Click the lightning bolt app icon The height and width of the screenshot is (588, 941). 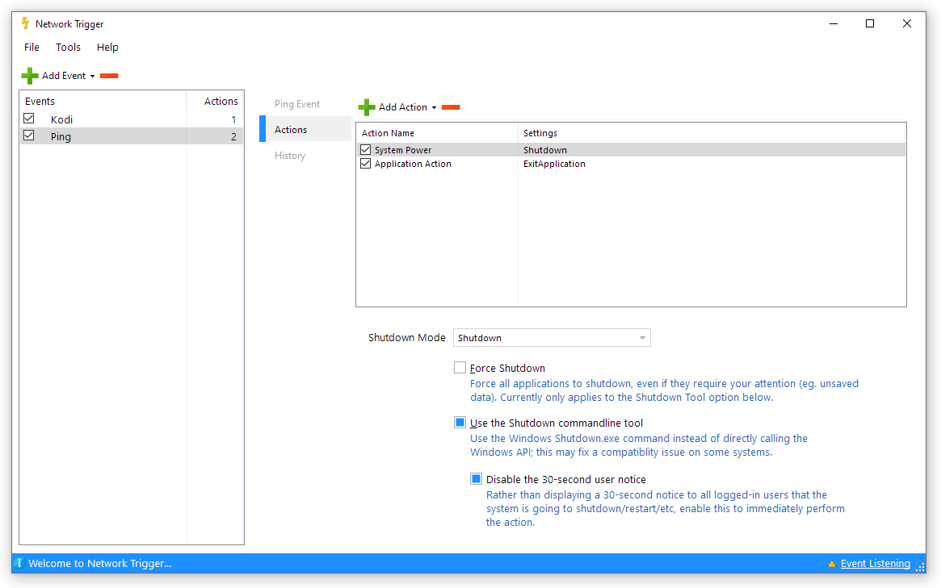pyautogui.click(x=25, y=24)
